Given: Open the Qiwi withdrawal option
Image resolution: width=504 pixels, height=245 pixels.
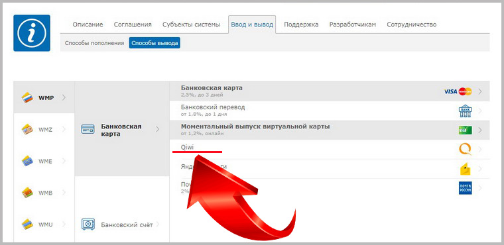Looking at the screenshot, I should pos(330,149).
